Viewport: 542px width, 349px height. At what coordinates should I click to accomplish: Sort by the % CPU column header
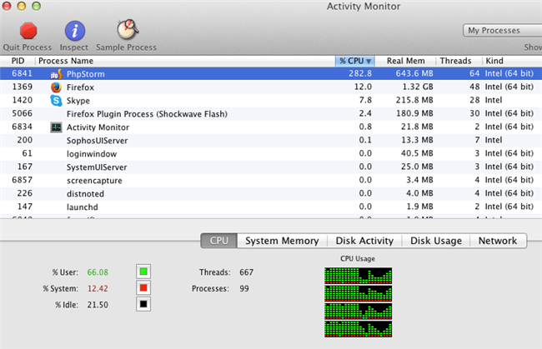(355, 61)
